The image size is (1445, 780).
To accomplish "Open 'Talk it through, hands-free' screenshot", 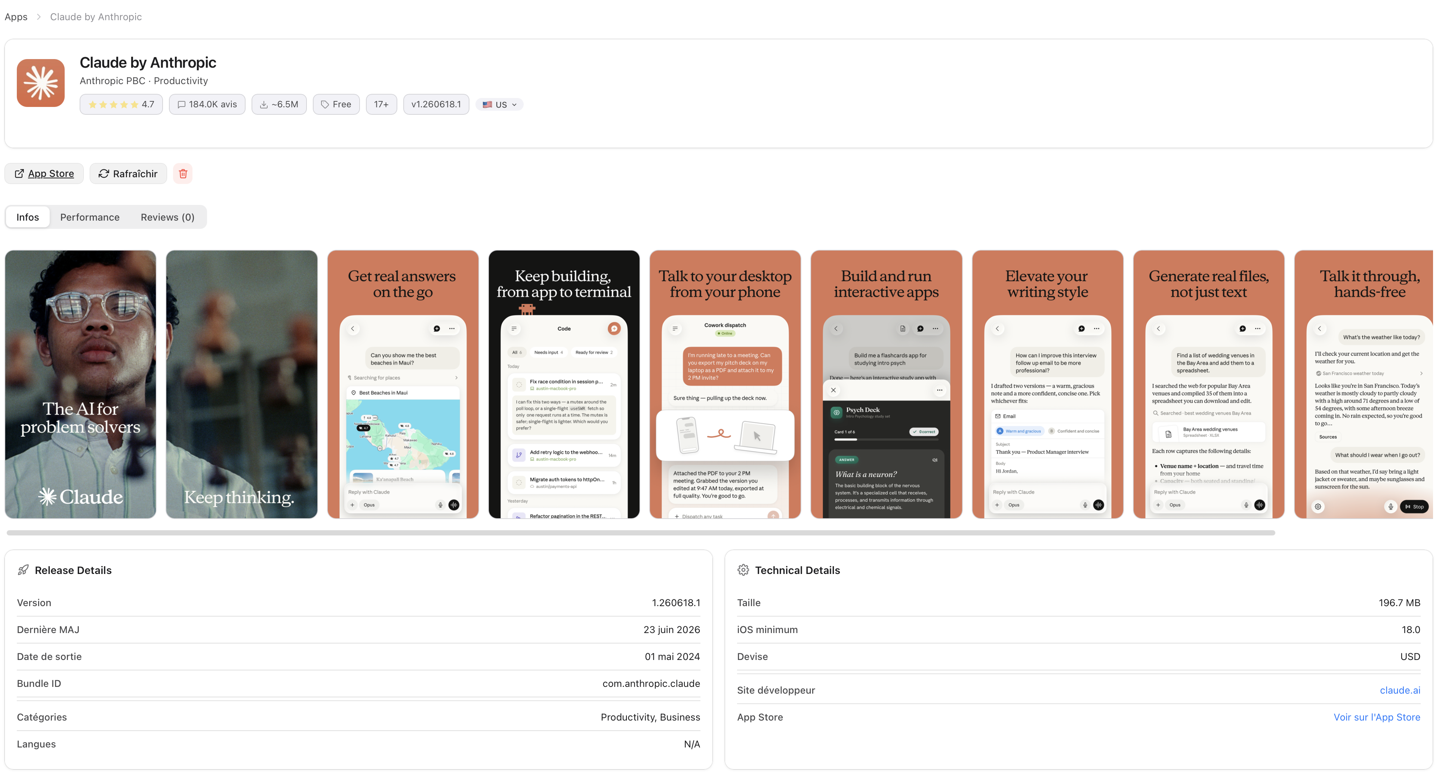I will coord(1364,384).
